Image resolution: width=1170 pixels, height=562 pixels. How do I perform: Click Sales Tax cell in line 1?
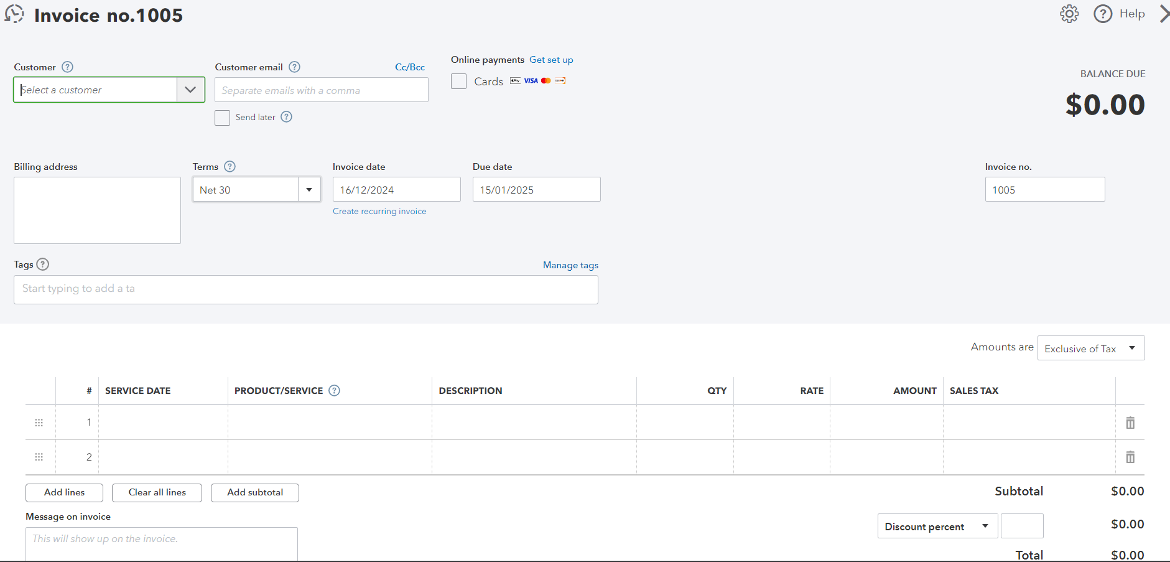pyautogui.click(x=1029, y=423)
